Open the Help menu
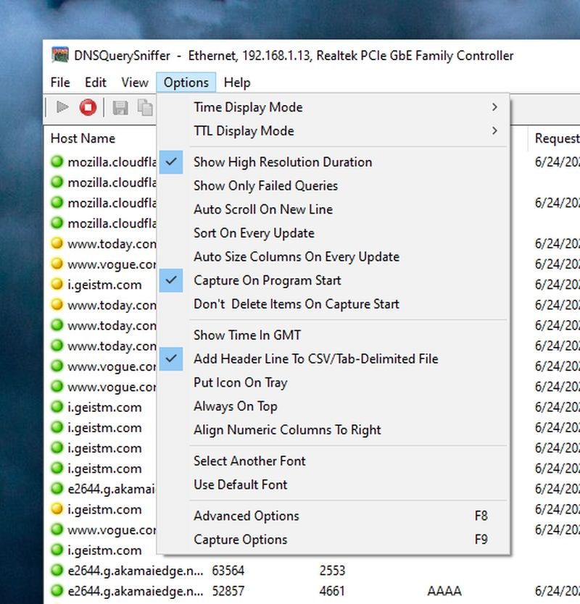The width and height of the screenshot is (580, 604). [x=237, y=83]
